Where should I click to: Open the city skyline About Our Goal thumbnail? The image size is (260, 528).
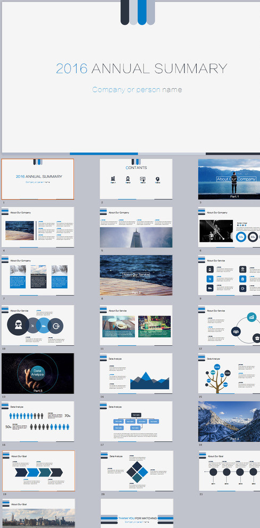(38, 514)
